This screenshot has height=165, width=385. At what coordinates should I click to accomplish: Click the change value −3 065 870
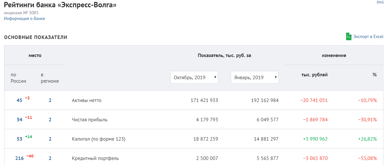[315, 158]
